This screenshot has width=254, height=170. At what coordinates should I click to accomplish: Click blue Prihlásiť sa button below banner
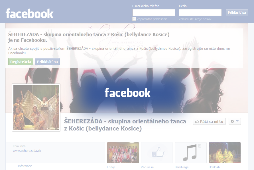(x=47, y=62)
